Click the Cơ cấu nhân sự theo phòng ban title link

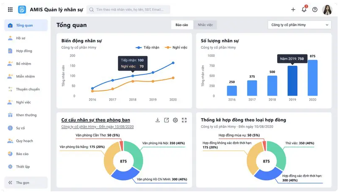tap(95, 120)
